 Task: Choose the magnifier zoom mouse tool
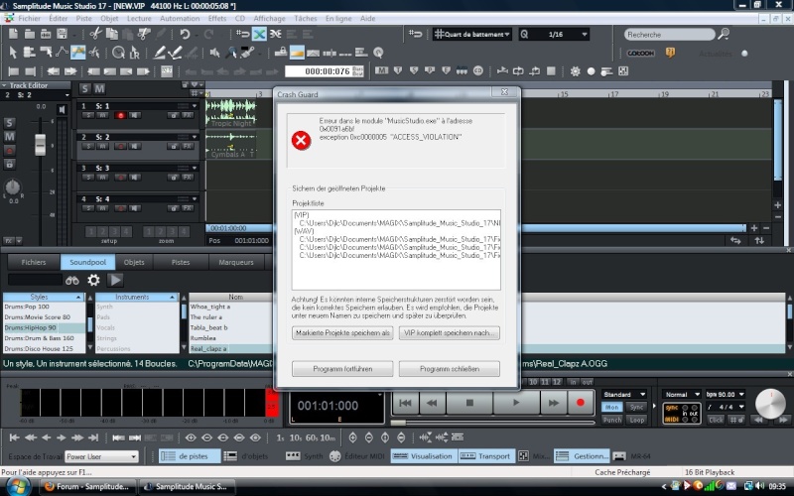231,53
